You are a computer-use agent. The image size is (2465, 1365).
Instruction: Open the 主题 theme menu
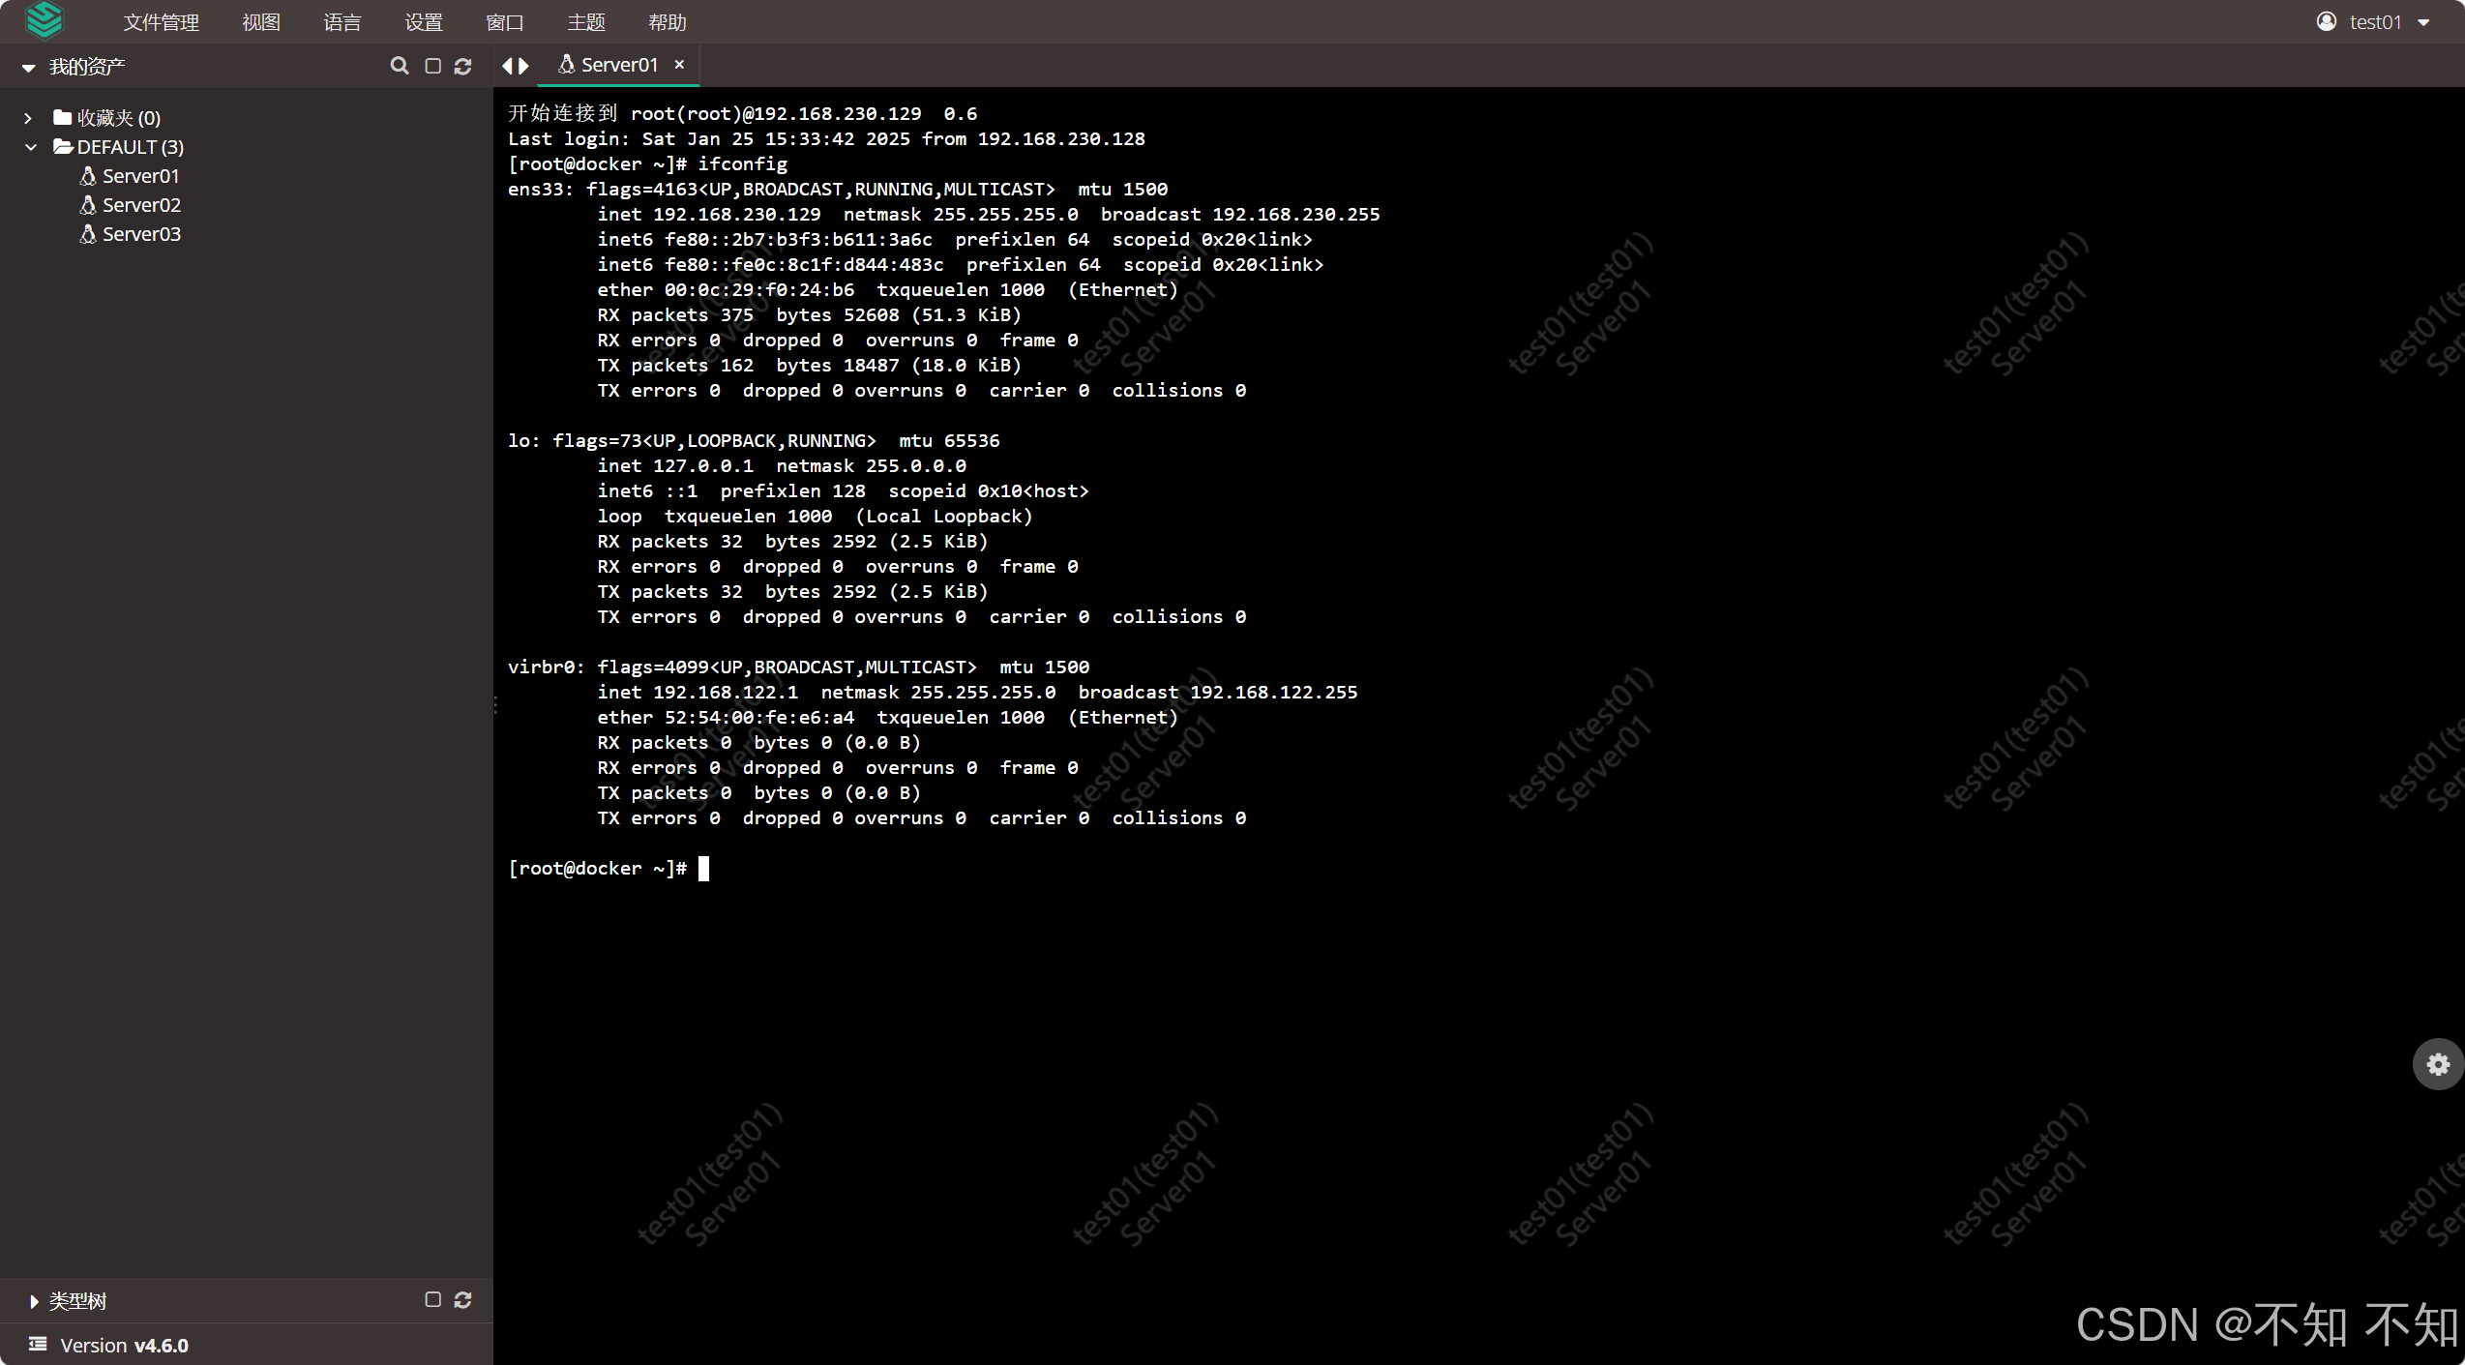pos(585,22)
